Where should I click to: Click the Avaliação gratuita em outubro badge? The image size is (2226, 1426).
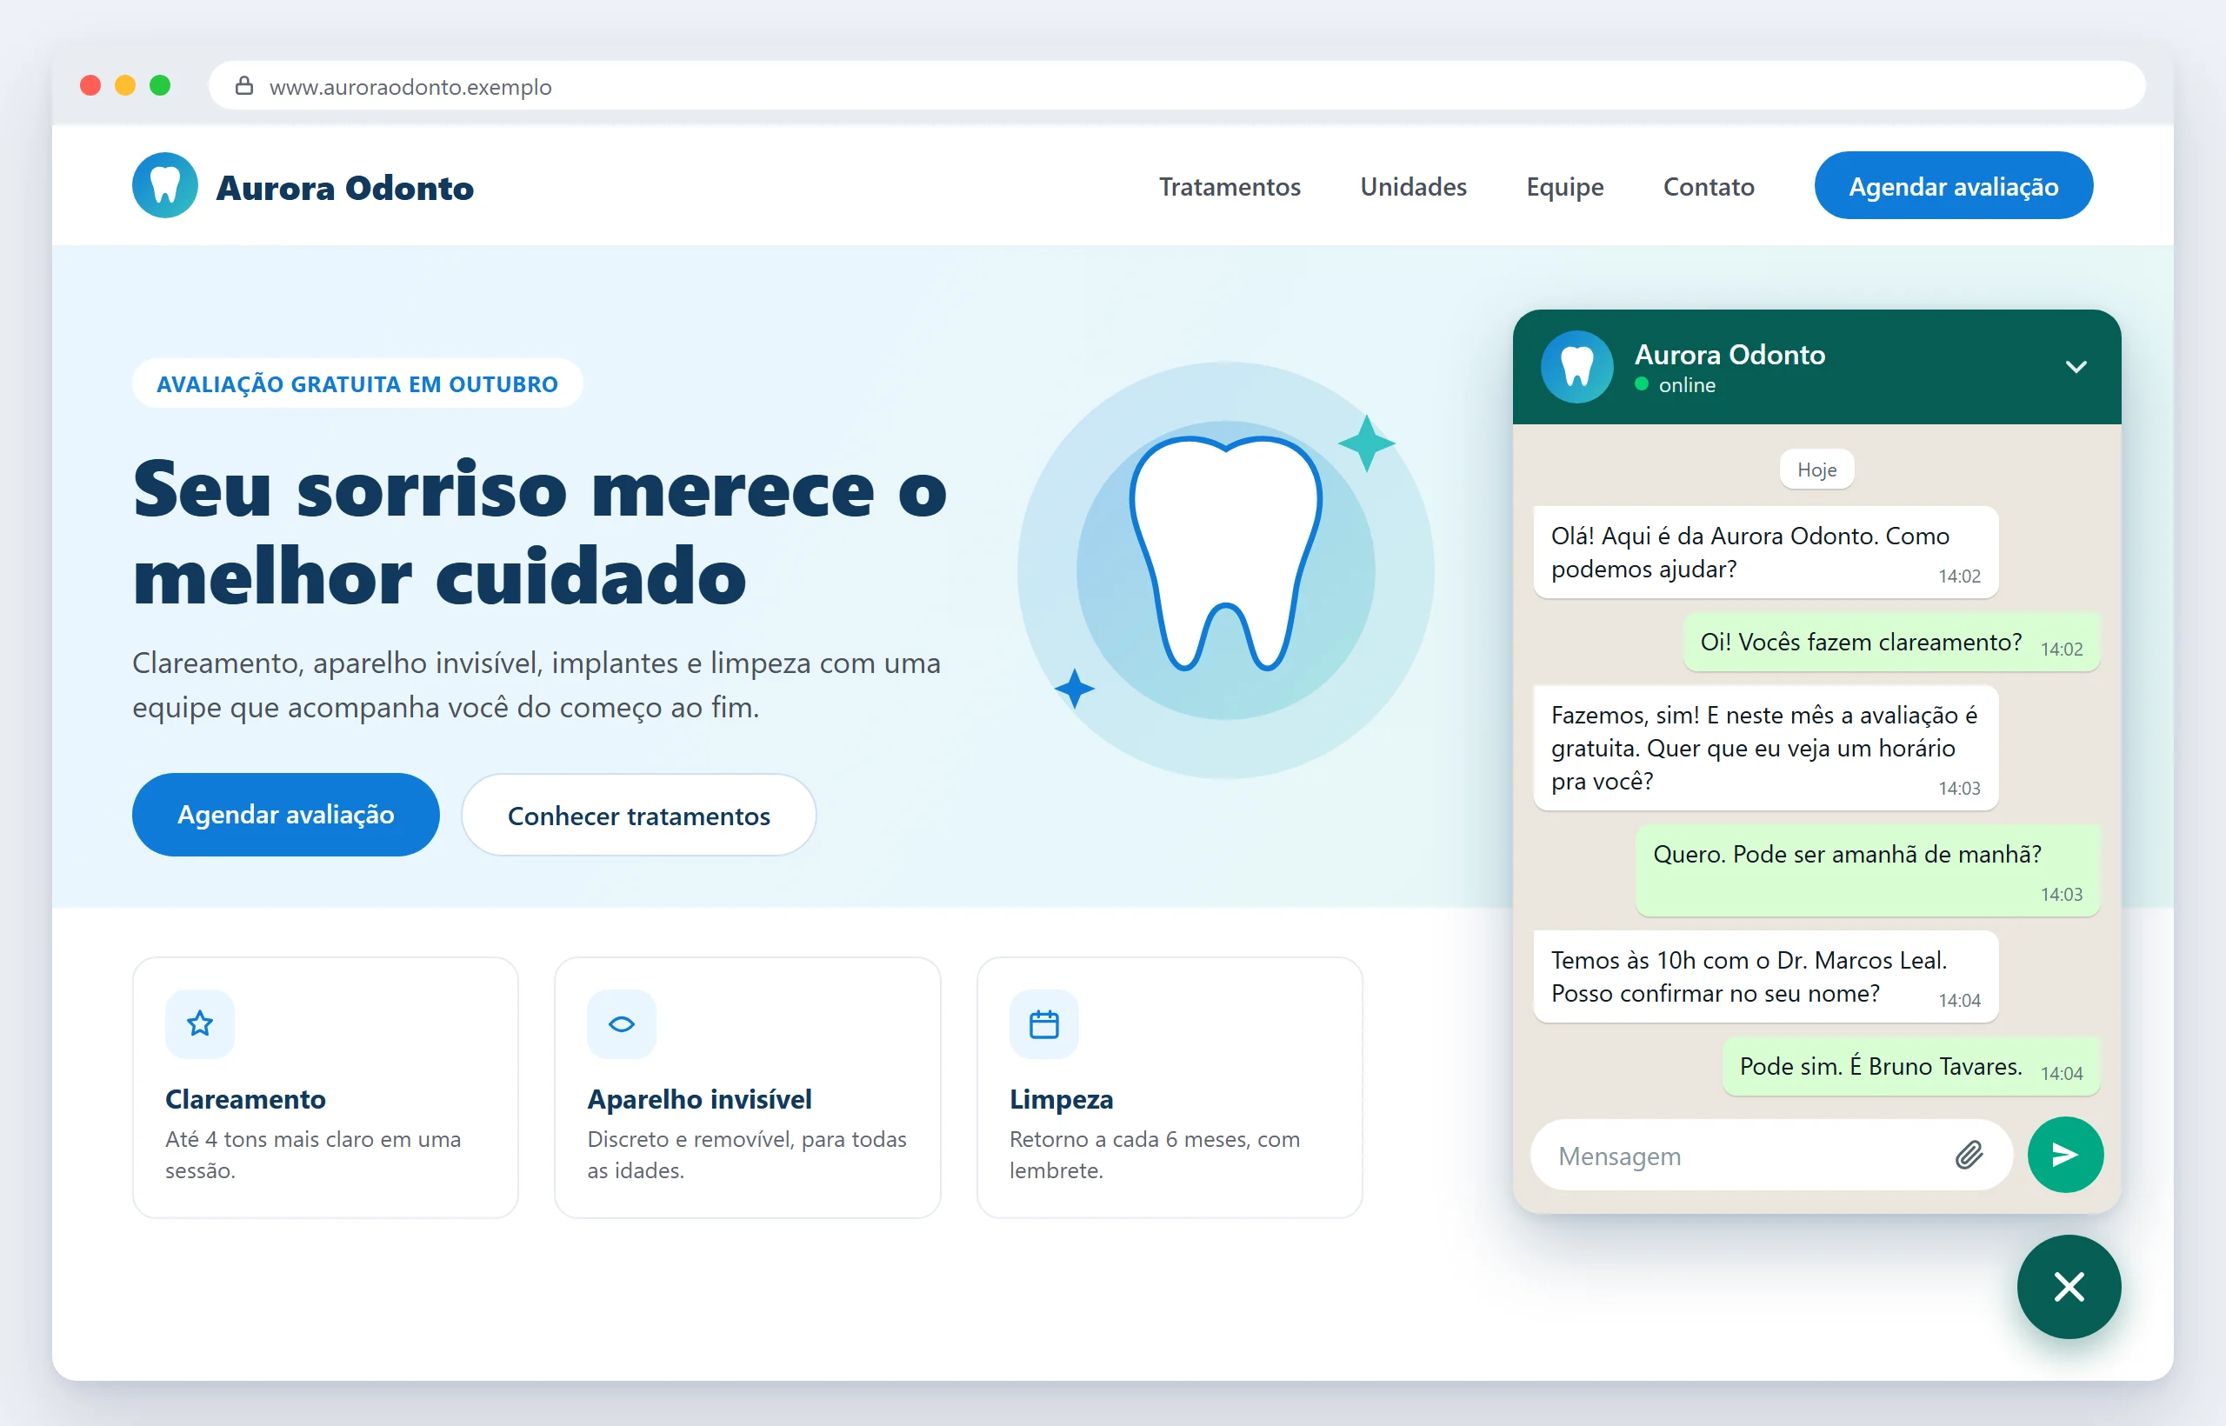coord(357,383)
